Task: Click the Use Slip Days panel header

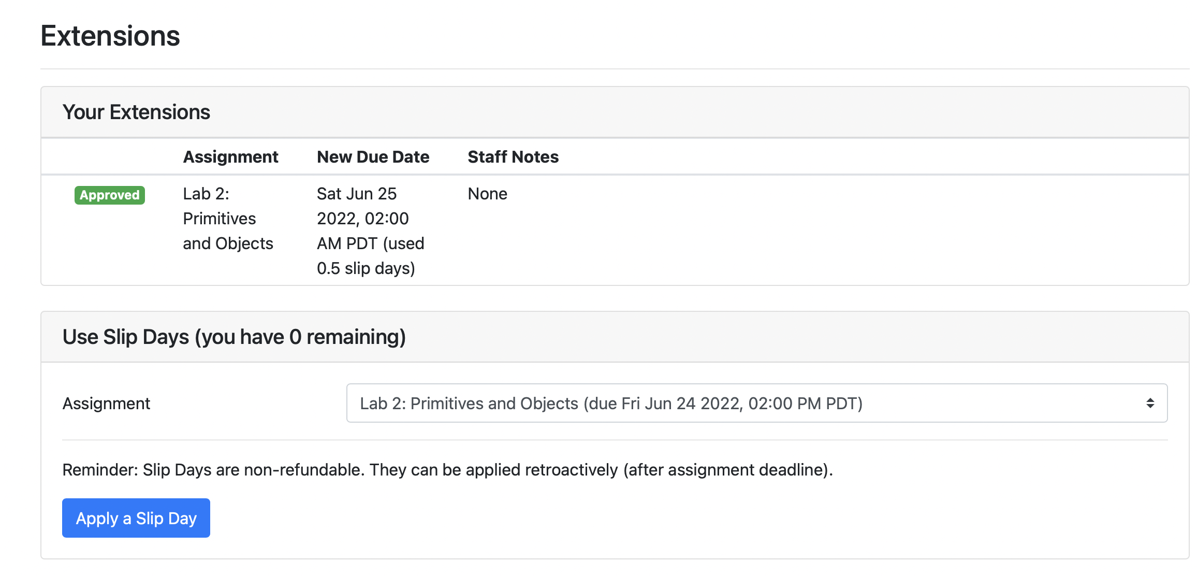Action: tap(234, 337)
